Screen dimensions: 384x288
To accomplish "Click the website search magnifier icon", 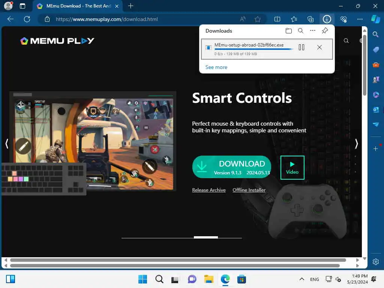I will 346,40.
